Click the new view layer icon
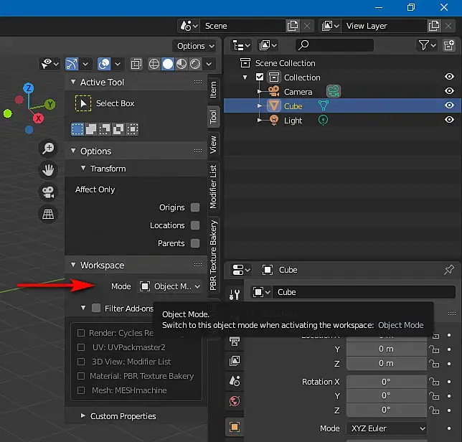The height and width of the screenshot is (442, 462). tap(434, 26)
